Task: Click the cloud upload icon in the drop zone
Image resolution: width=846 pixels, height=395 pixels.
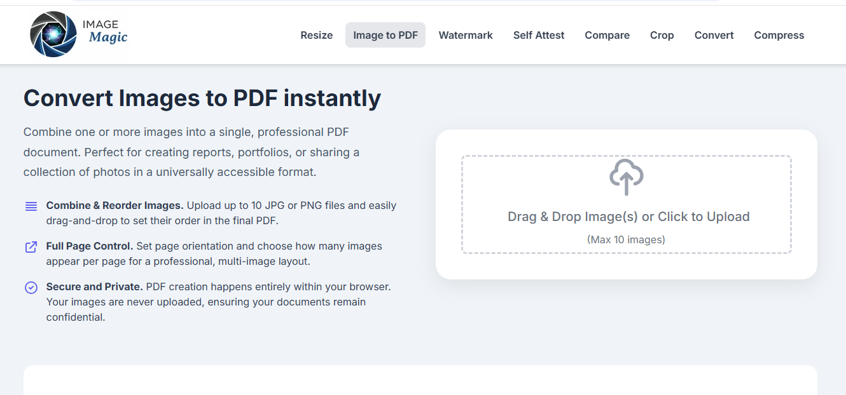Action: [626, 178]
